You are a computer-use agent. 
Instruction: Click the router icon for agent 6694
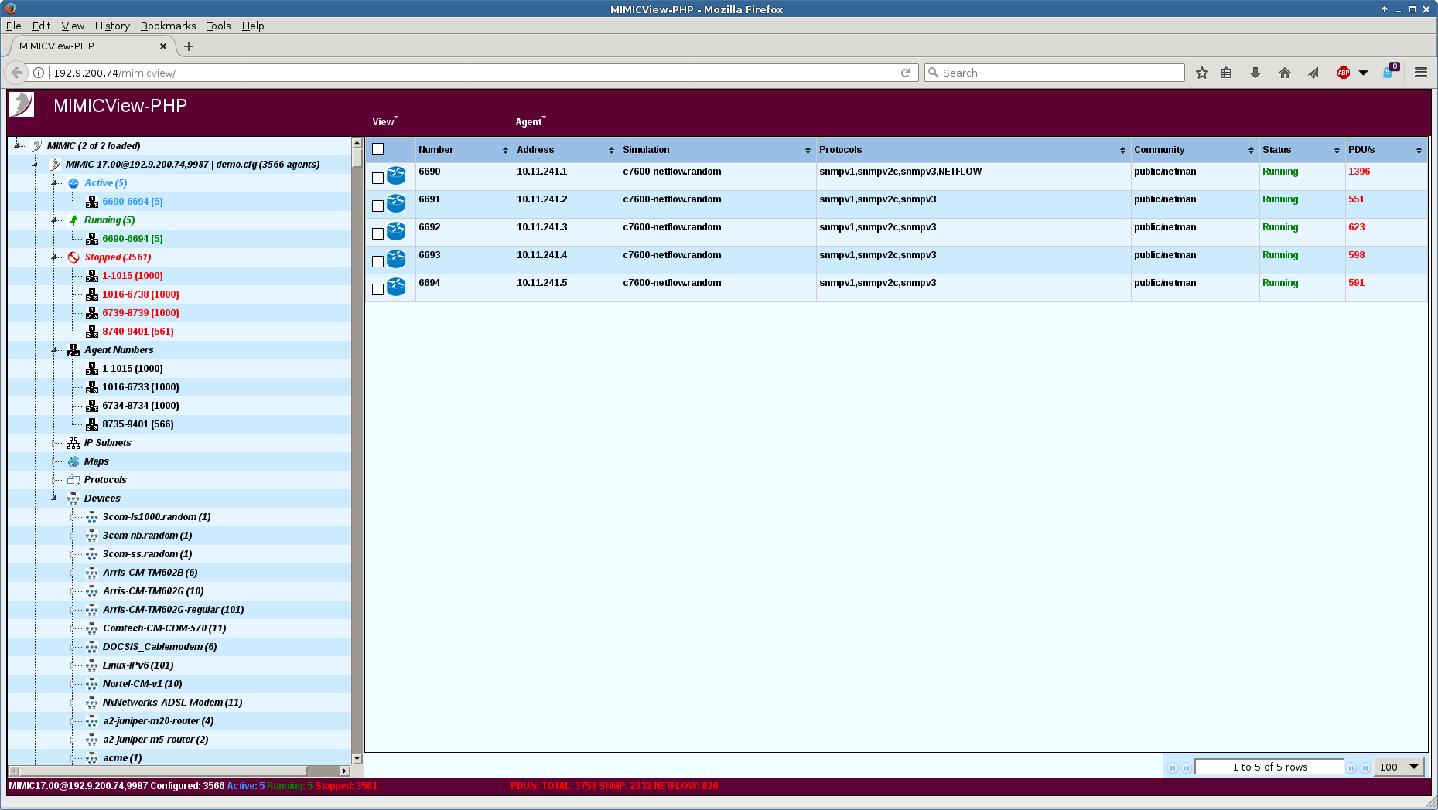tap(396, 287)
